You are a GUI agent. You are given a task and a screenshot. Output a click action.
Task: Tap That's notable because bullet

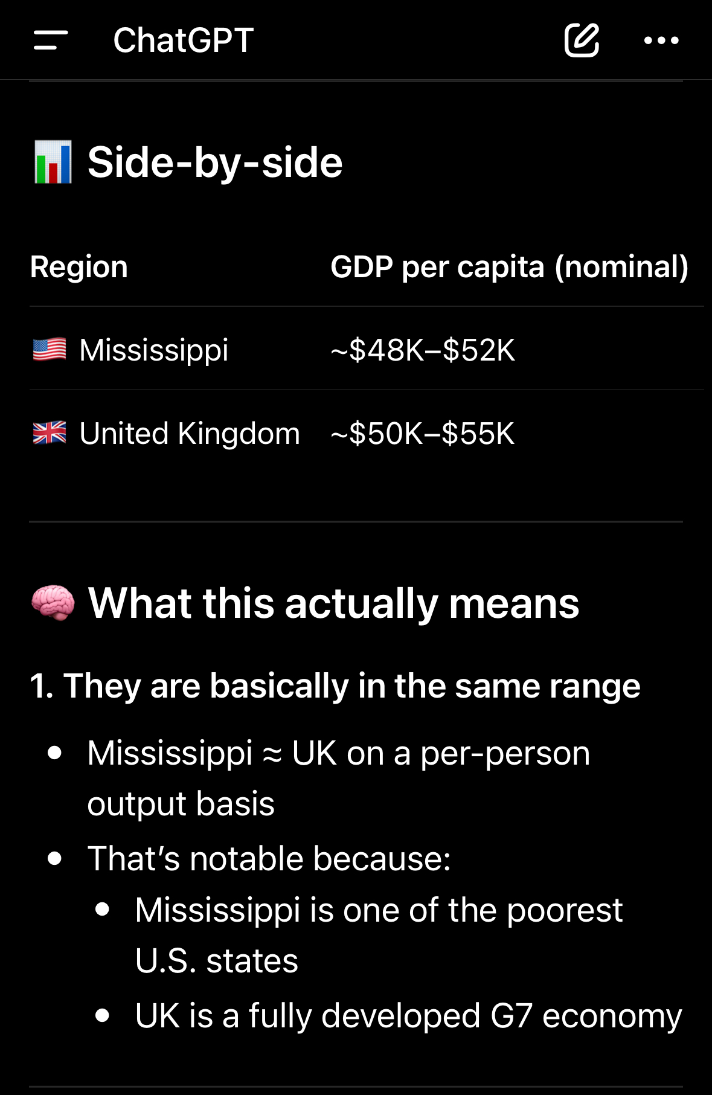tap(269, 858)
